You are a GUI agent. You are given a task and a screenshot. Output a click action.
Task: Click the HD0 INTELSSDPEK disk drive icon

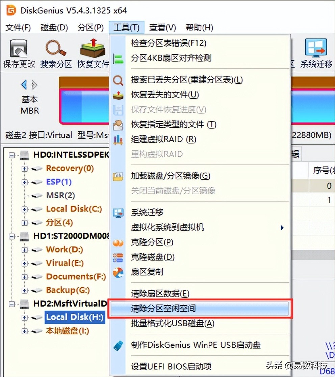24,155
